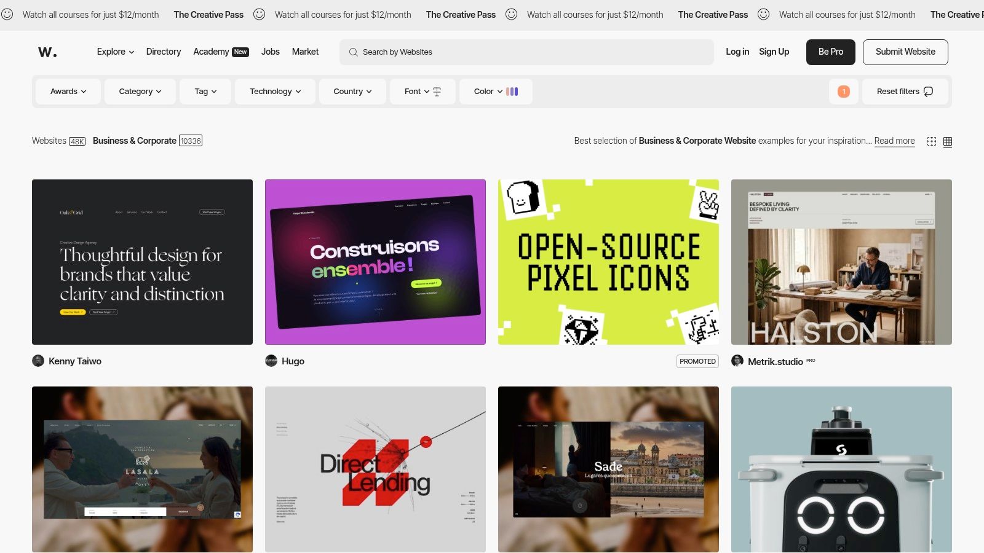This screenshot has height=553, width=984.
Task: Open the Technology filter dropdown
Action: (x=276, y=92)
